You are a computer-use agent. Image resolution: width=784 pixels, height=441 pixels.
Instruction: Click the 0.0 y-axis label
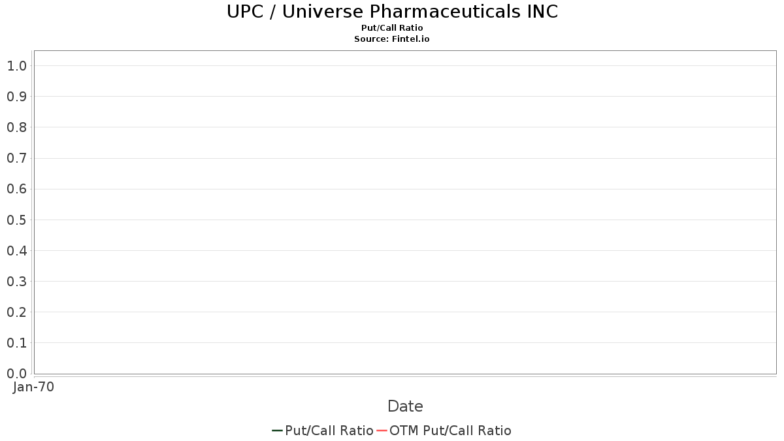click(17, 373)
